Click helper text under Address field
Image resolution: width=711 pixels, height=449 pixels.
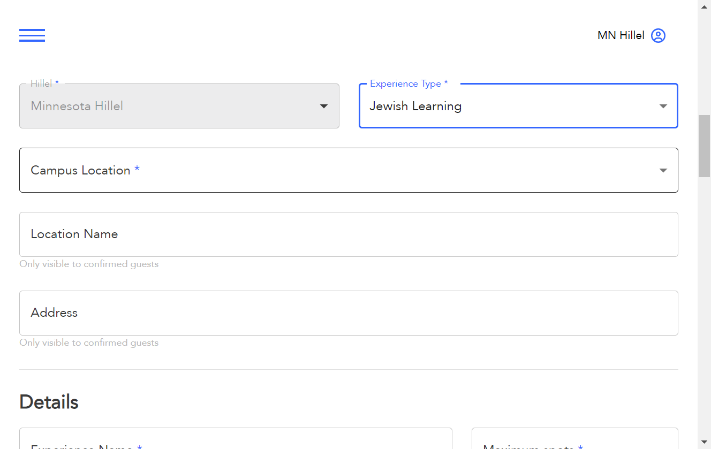[x=89, y=343]
